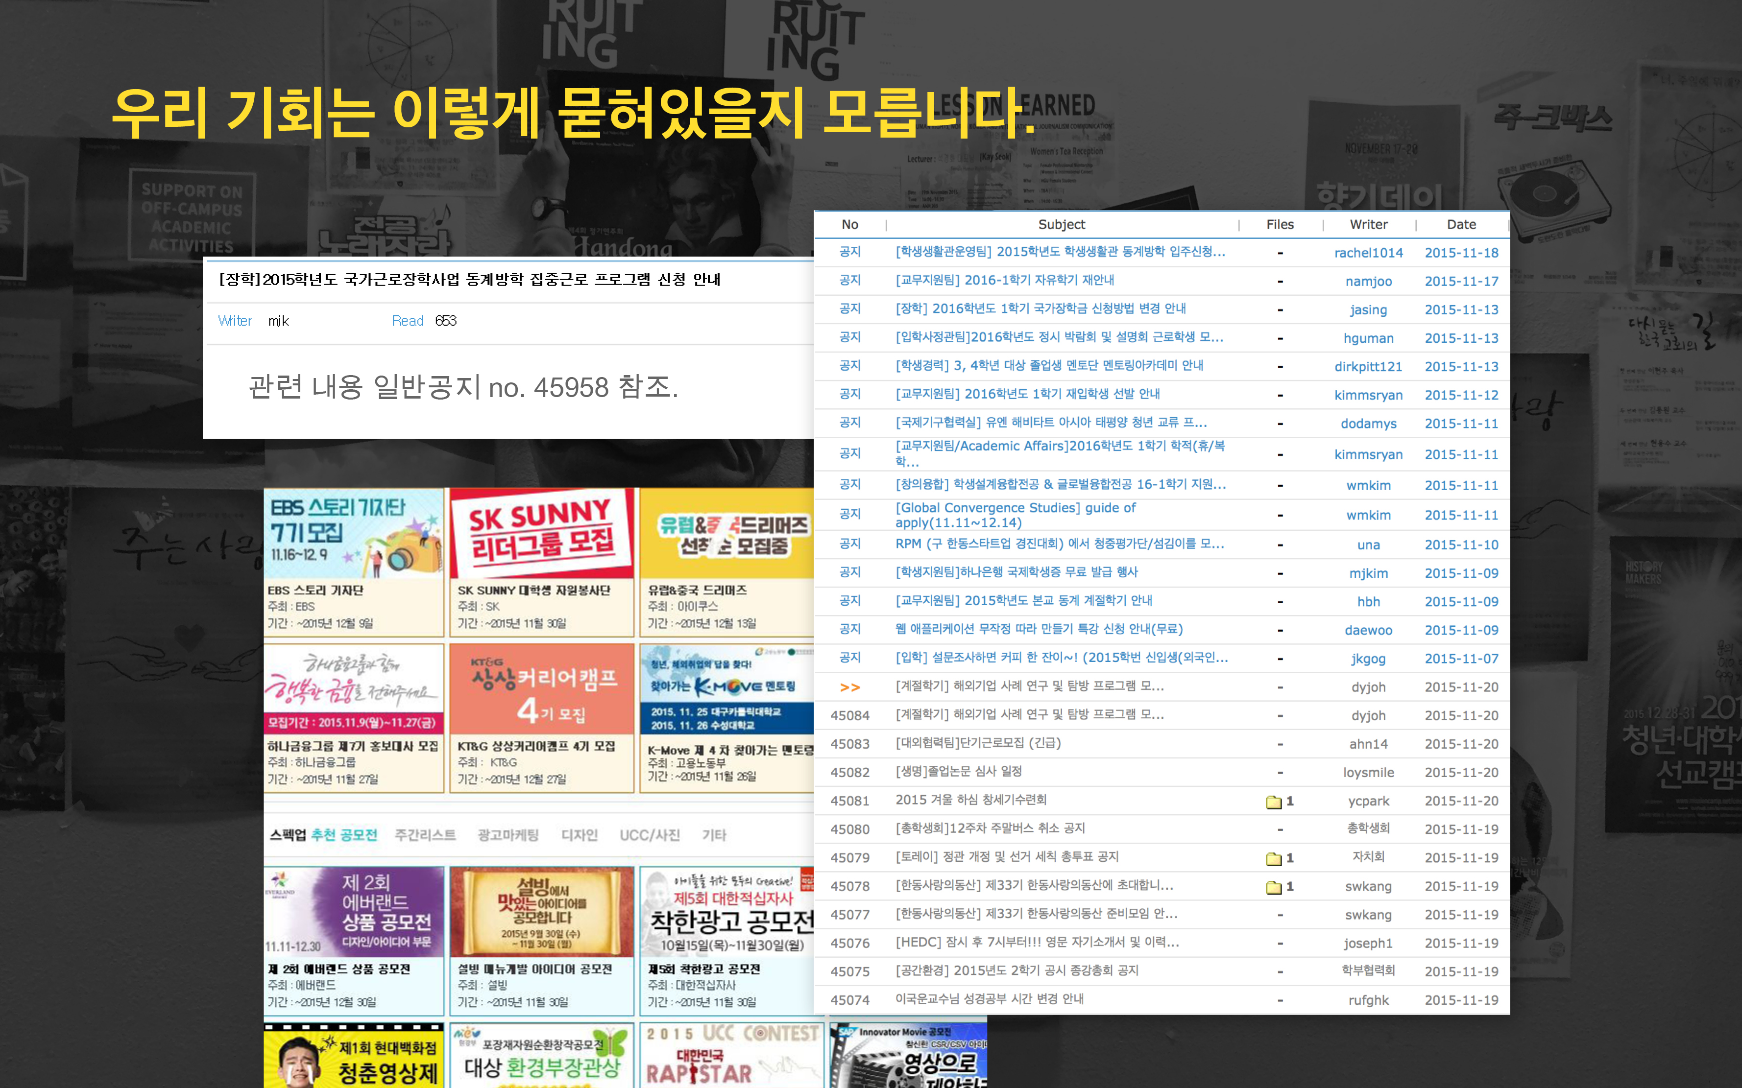Viewport: 1742px width, 1088px height.
Task: Open post 2015 겨울 하심 창세기수련회
Action: [x=971, y=800]
